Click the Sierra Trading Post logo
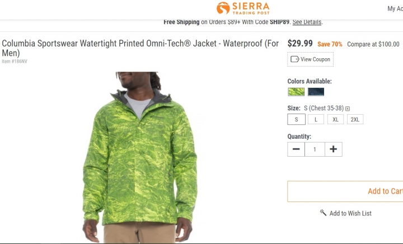This screenshot has width=403, height=244. [243, 8]
